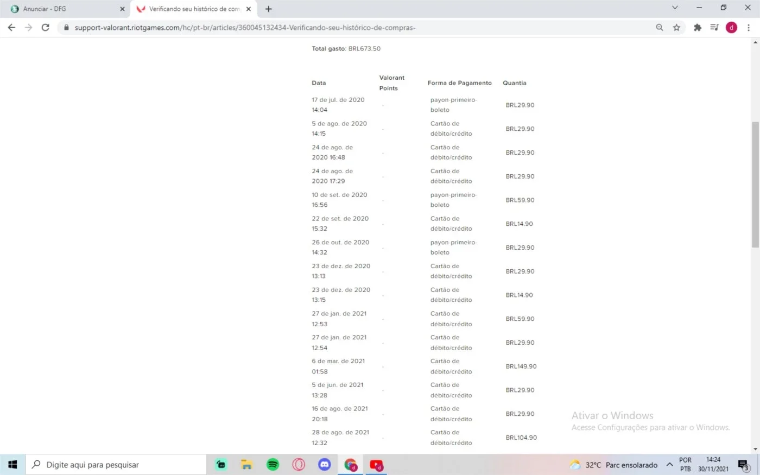Select the date '6 de mar. de 2021 01:58'
This screenshot has width=760, height=475.
(x=338, y=366)
